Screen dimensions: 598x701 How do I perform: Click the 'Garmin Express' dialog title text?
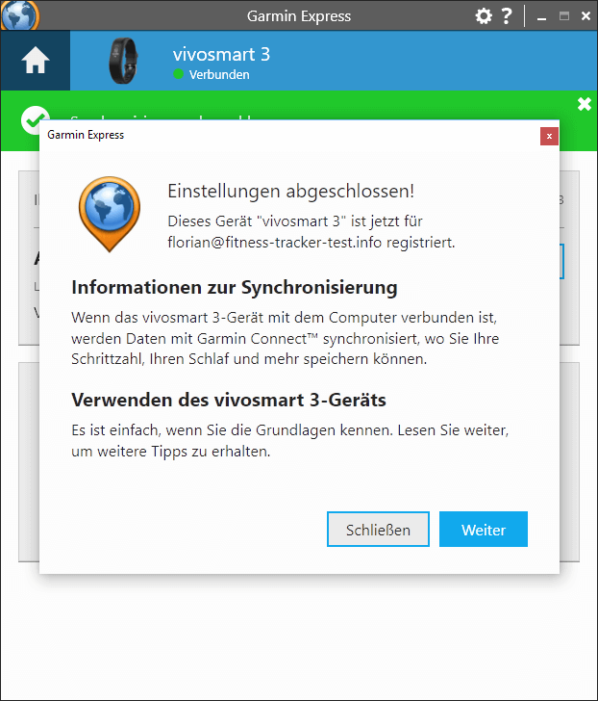point(86,135)
